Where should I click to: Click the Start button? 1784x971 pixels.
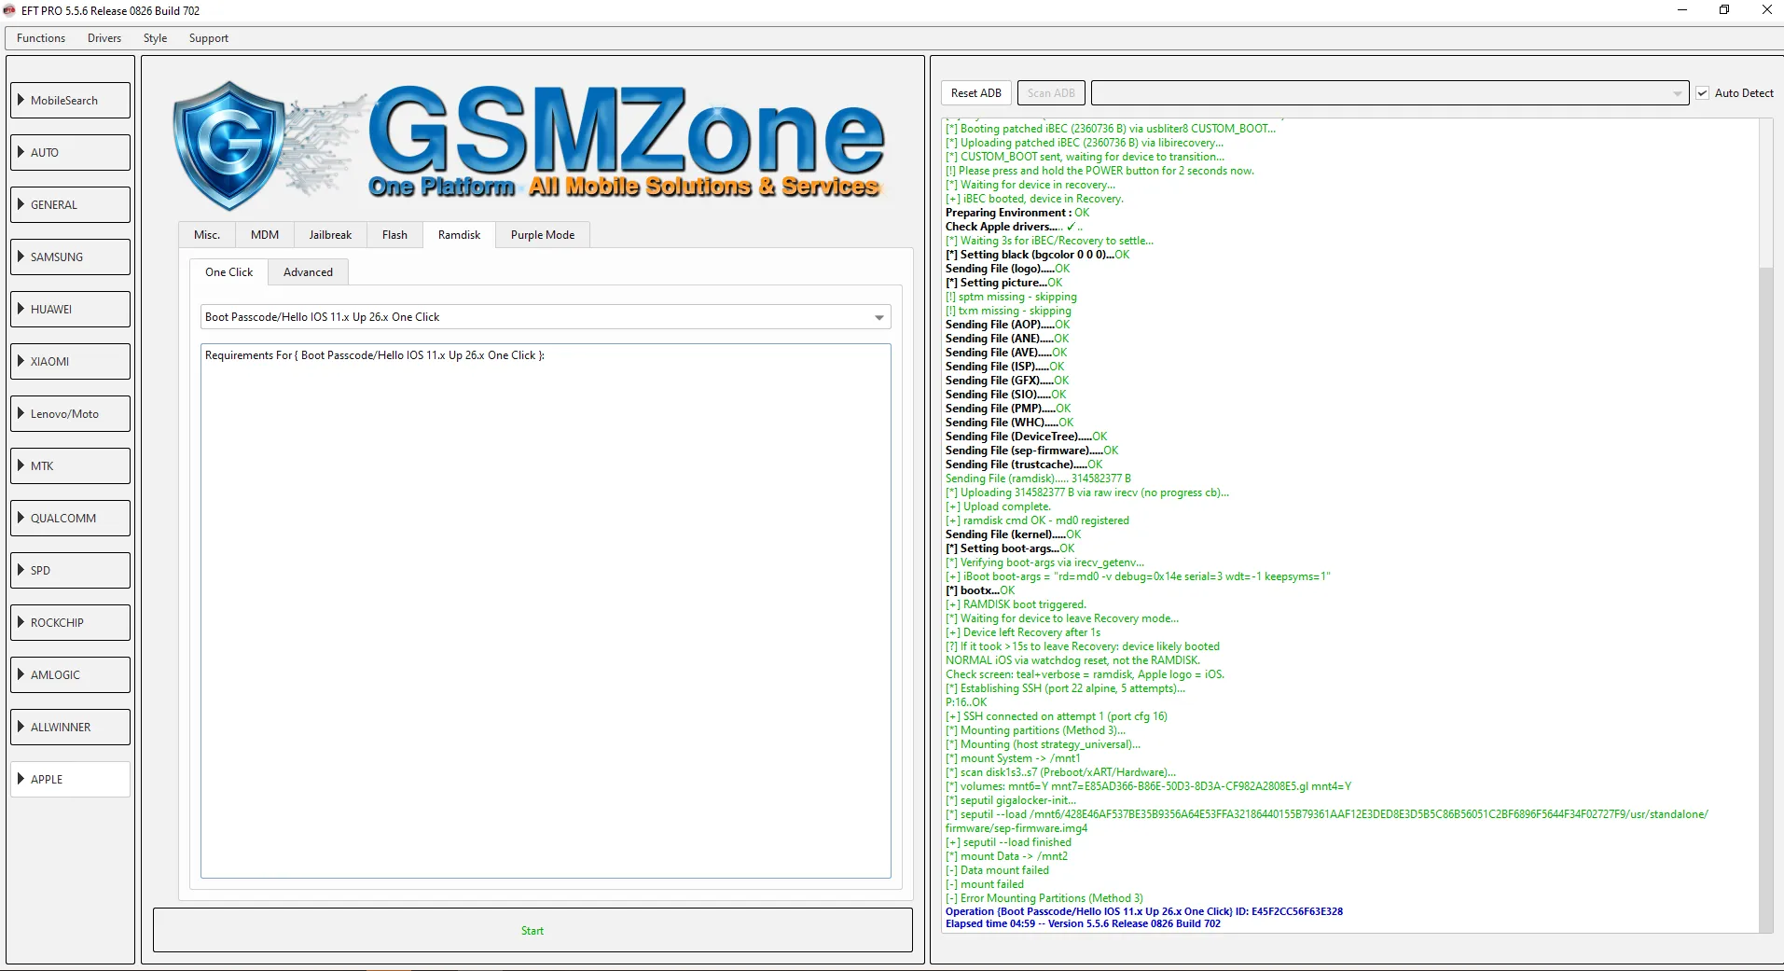[532, 931]
